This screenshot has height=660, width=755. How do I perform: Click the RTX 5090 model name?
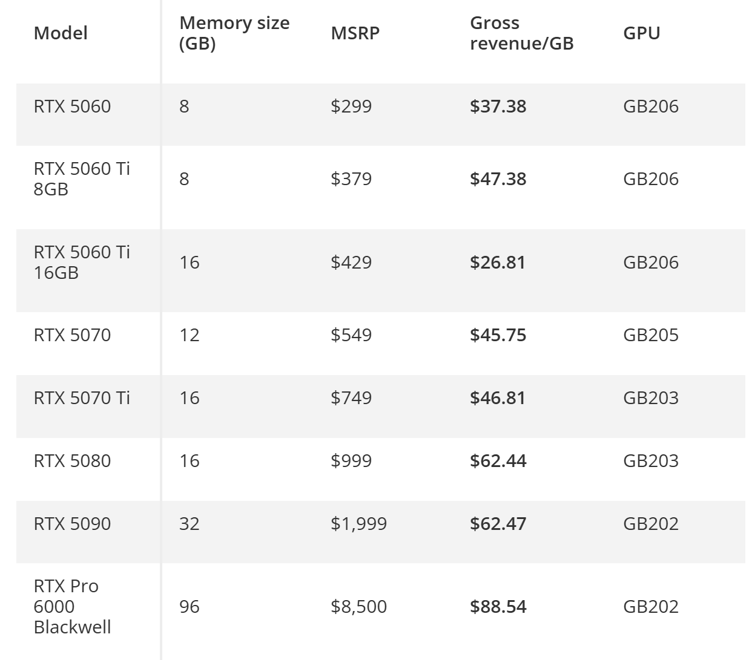click(72, 524)
